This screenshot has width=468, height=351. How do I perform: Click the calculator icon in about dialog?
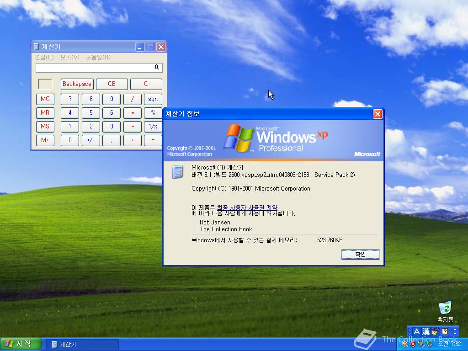click(177, 172)
